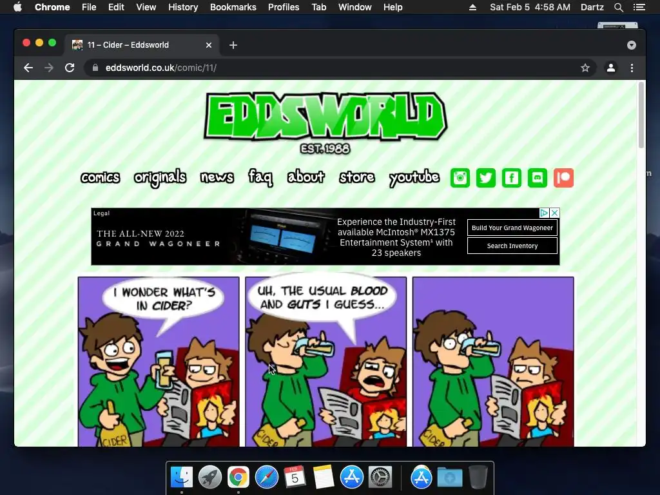This screenshot has width=660, height=495.
Task: Open the Apple menu
Action: tap(17, 7)
